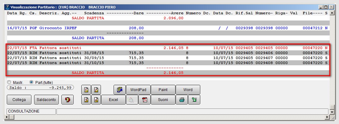Select the 22/07/15 FTA Fattura sostituti row
Image resolution: width=339 pixels, height=124 pixels.
tap(167, 48)
